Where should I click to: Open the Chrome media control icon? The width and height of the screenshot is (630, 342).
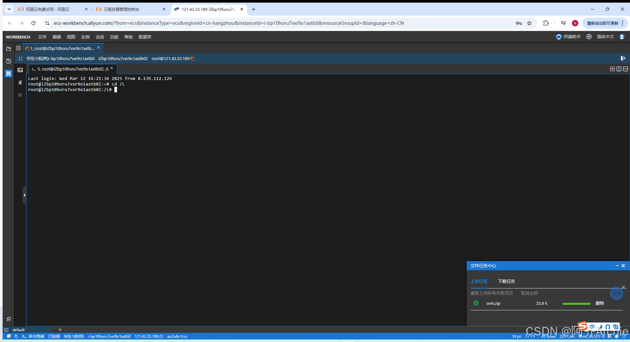563,23
